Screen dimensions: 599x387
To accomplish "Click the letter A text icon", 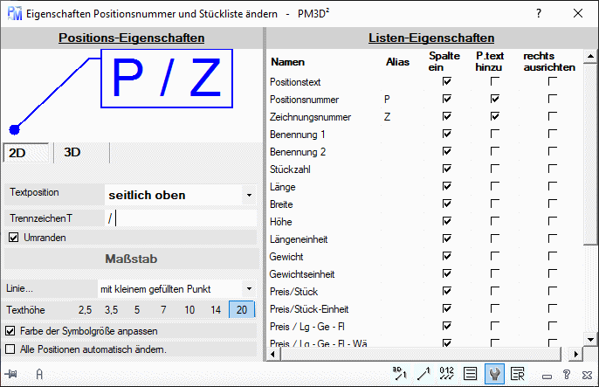I will pyautogui.click(x=39, y=374).
